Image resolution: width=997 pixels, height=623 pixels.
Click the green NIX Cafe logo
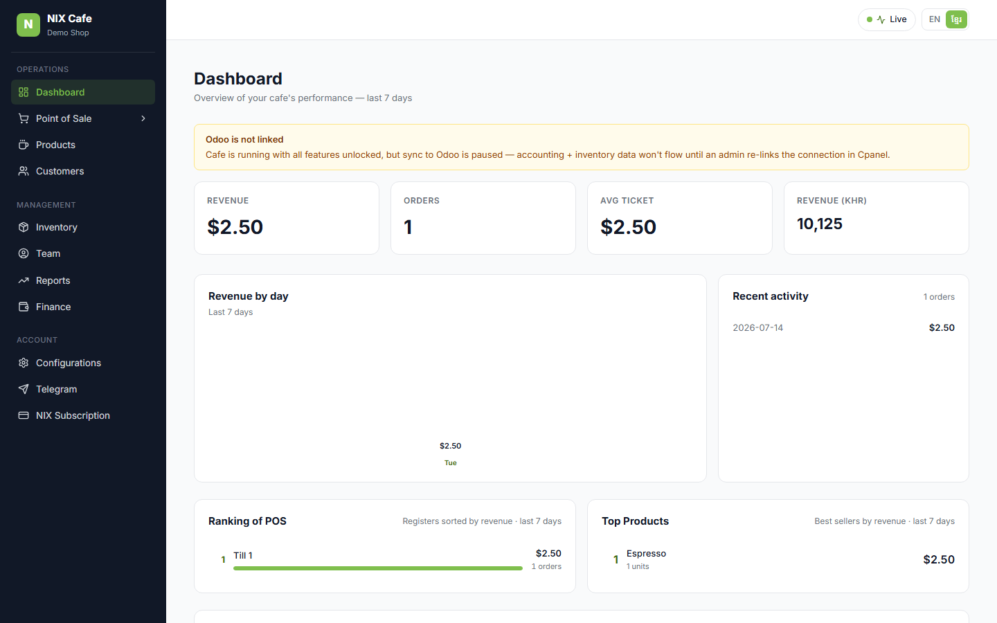(x=28, y=25)
